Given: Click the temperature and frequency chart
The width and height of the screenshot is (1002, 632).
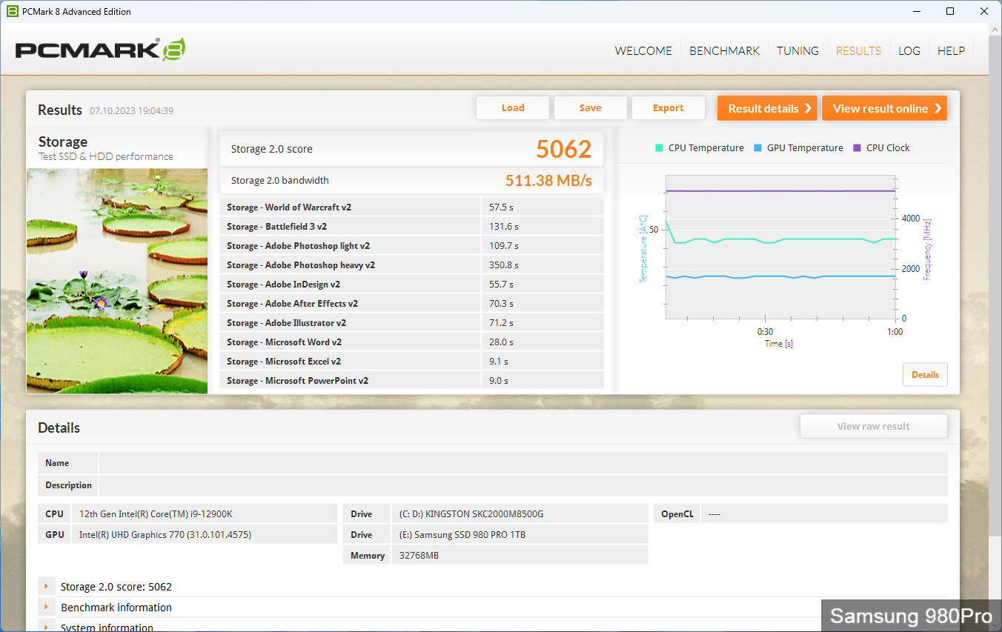Looking at the screenshot, I should click(780, 247).
